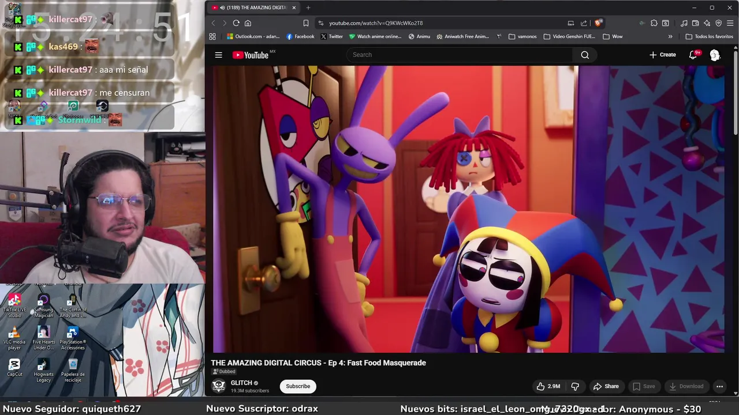Open Five Hearts Under One Roof shortcut

pyautogui.click(x=43, y=338)
